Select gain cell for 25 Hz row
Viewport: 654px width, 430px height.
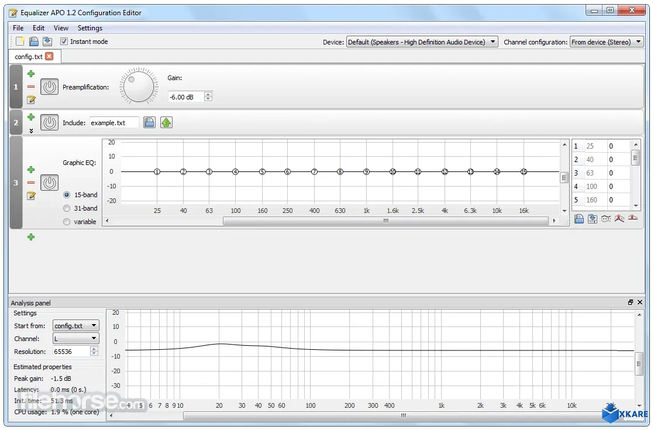618,146
